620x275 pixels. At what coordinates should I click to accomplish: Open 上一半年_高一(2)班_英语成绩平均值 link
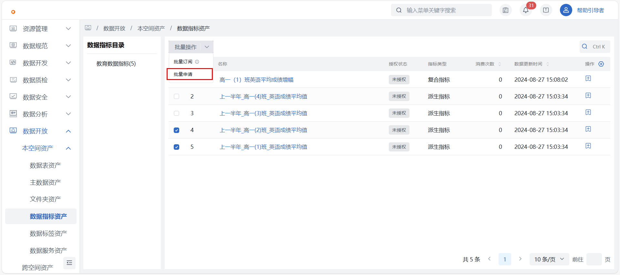(x=263, y=130)
